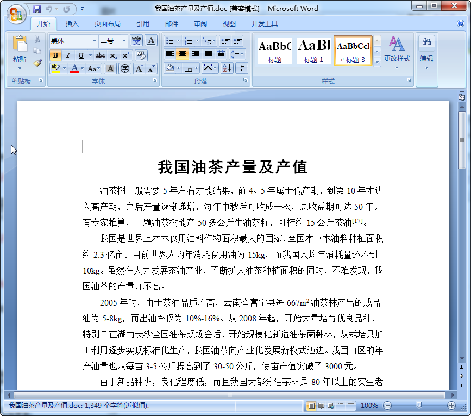
Task: Click the zoom-in plus control
Action: [453, 406]
